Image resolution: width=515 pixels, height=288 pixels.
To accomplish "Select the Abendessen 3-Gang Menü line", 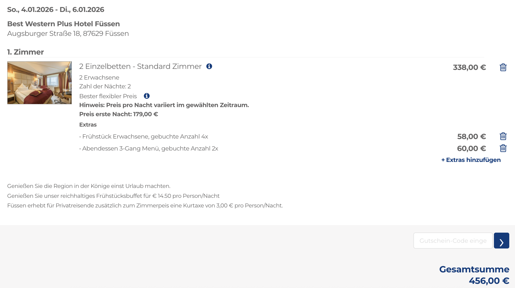I will click(149, 148).
